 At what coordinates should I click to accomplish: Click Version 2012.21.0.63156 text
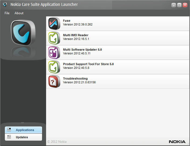[x=79, y=82]
